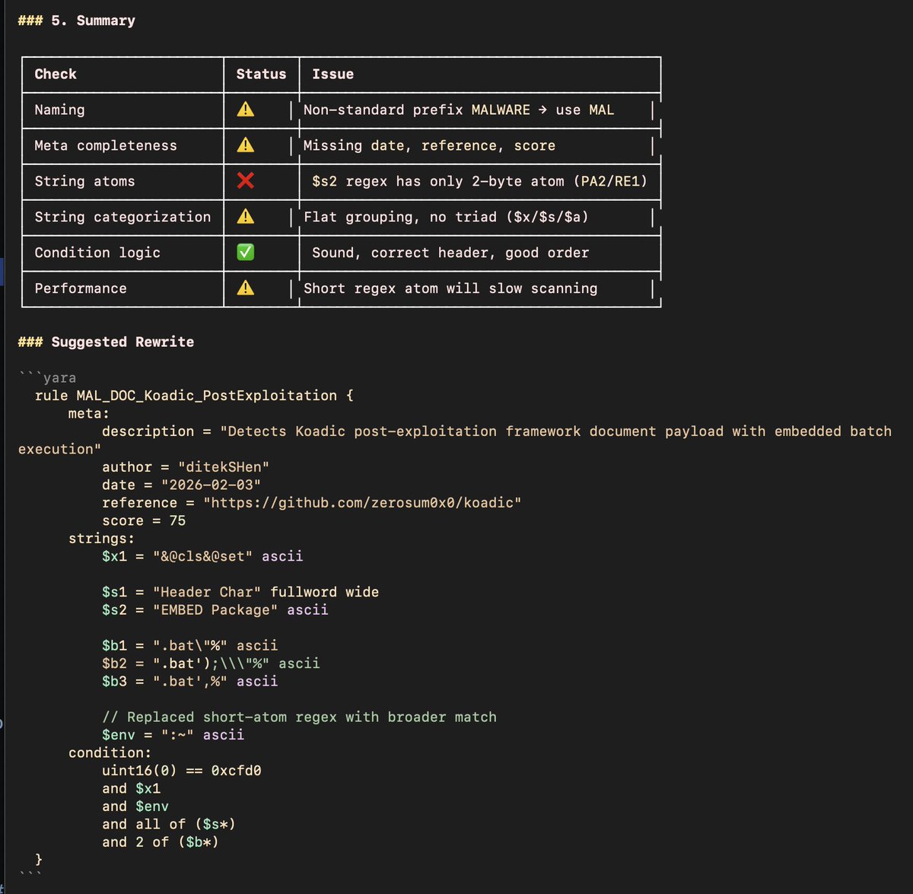The height and width of the screenshot is (894, 913).
Task: Click the 'and all of ($s*)' line
Action: click(x=169, y=824)
